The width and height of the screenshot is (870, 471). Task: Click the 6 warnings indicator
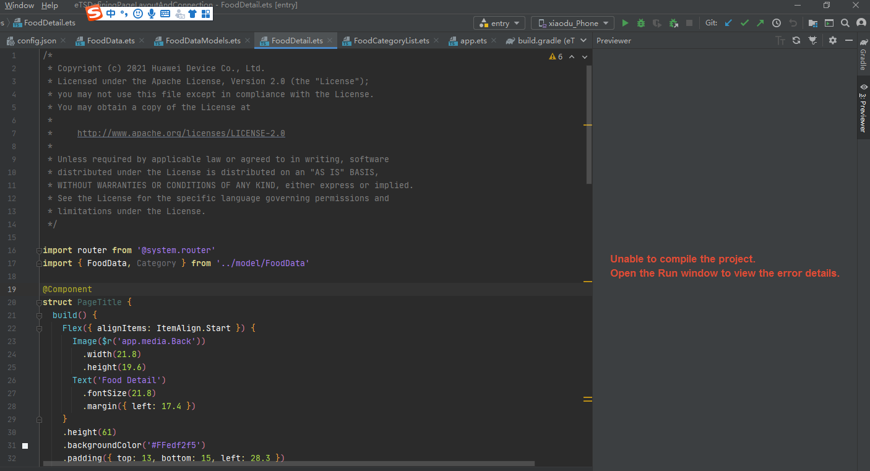click(x=556, y=56)
